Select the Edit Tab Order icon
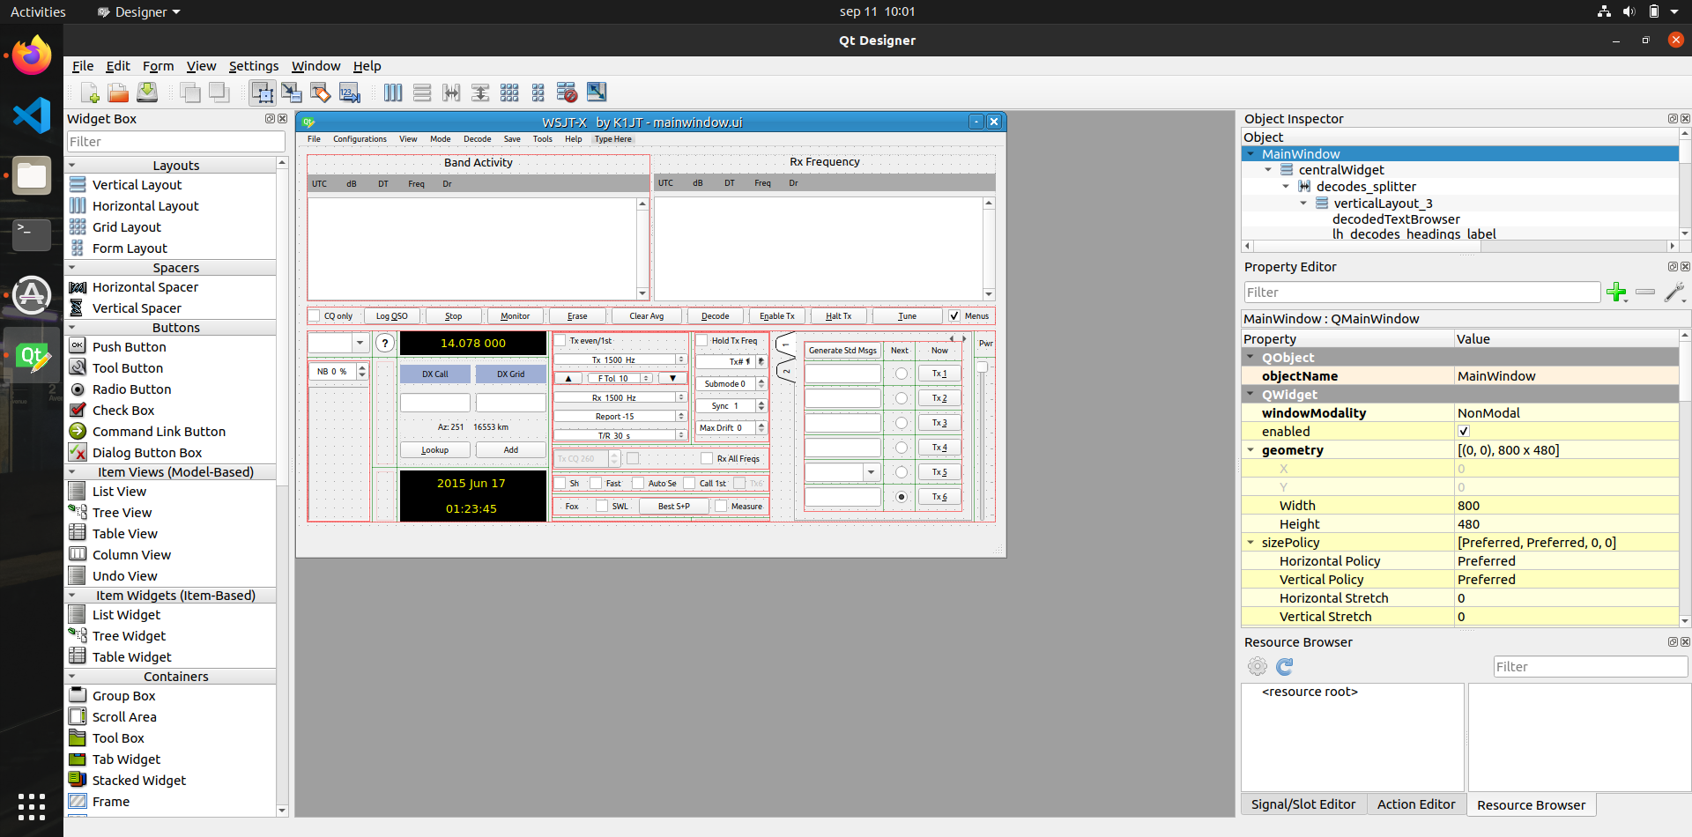The height and width of the screenshot is (837, 1692). [350, 93]
